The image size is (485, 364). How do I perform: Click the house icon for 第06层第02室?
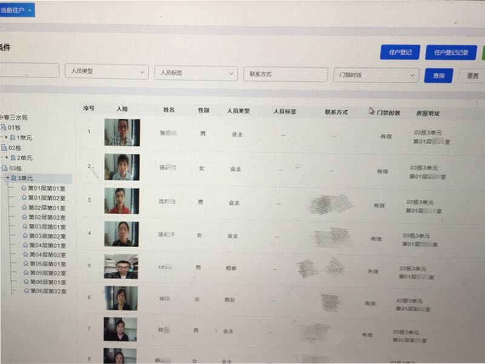coord(26,291)
